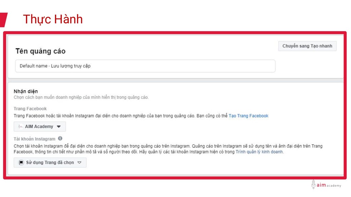This screenshot has height=197, width=351.
Task: Click the Instagram account info icon
Action: 60,139
